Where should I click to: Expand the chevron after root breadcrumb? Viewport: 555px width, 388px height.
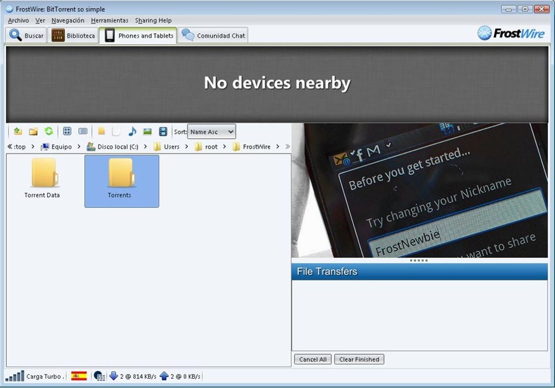tap(224, 146)
